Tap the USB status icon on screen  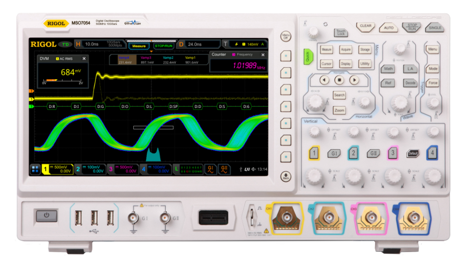[241, 169]
